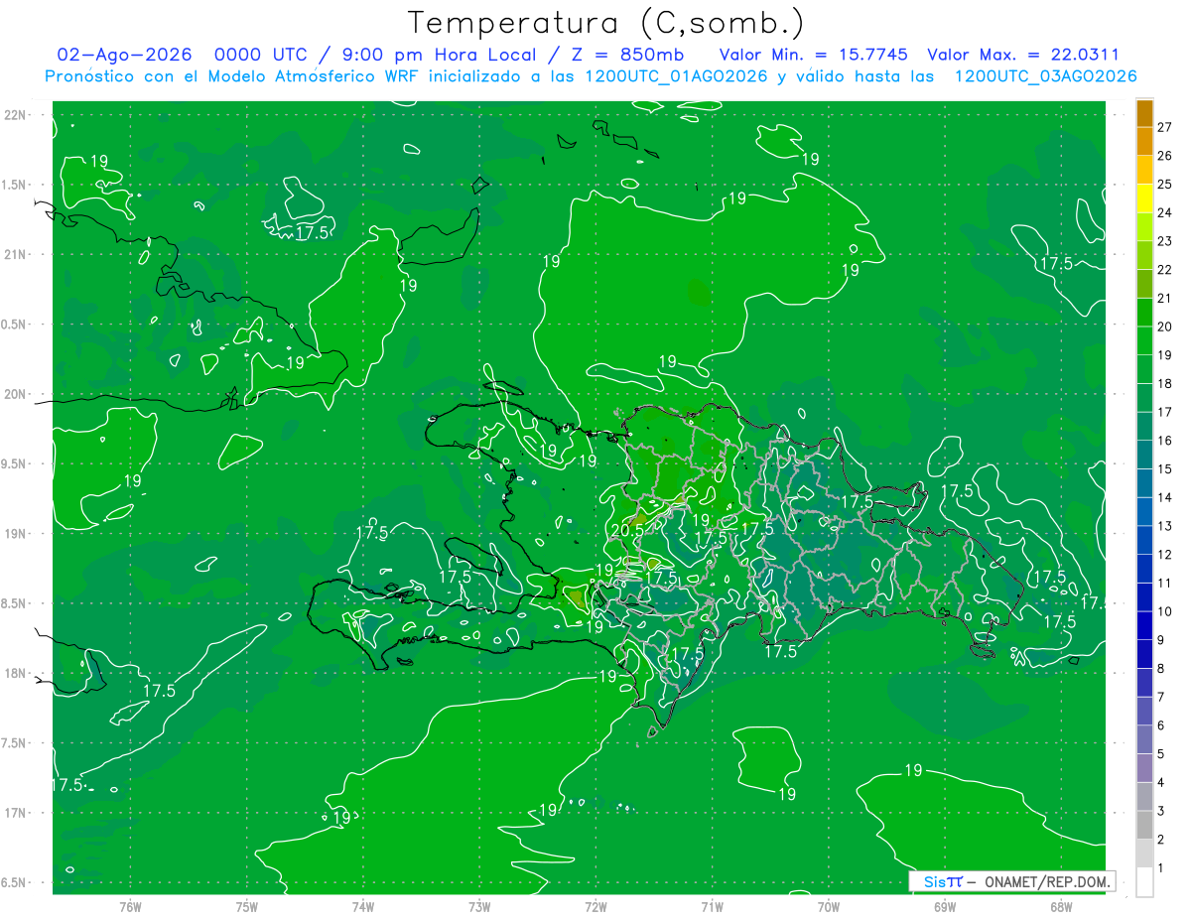Click the "Temperatura (C,somb.)" map title
Screen dimensions: 1191x920
tap(605, 24)
